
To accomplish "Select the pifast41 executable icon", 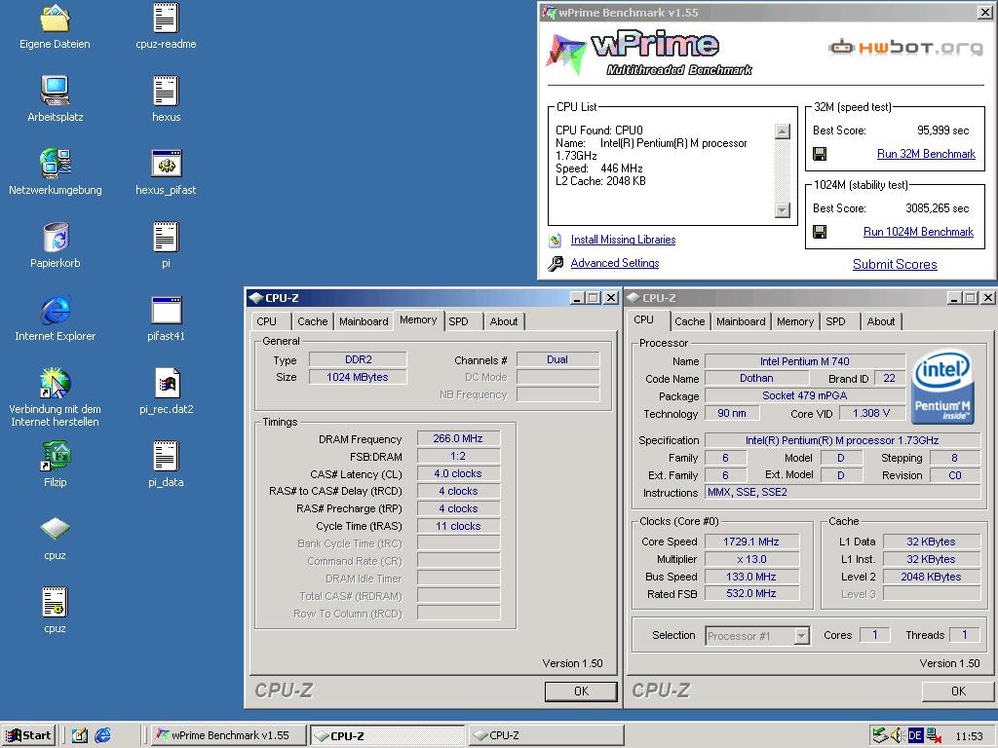I will pos(166,310).
